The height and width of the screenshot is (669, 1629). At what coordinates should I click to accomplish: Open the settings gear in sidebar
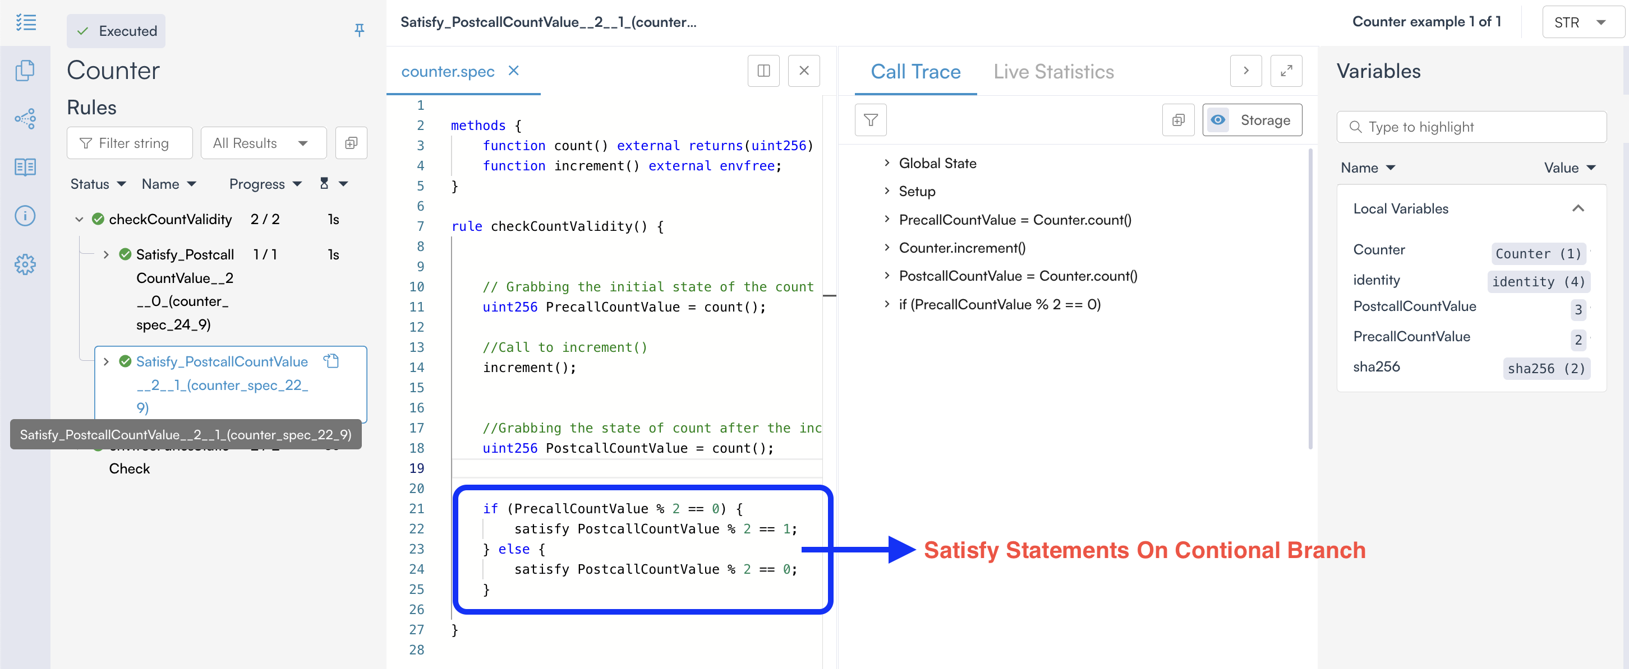tap(25, 264)
